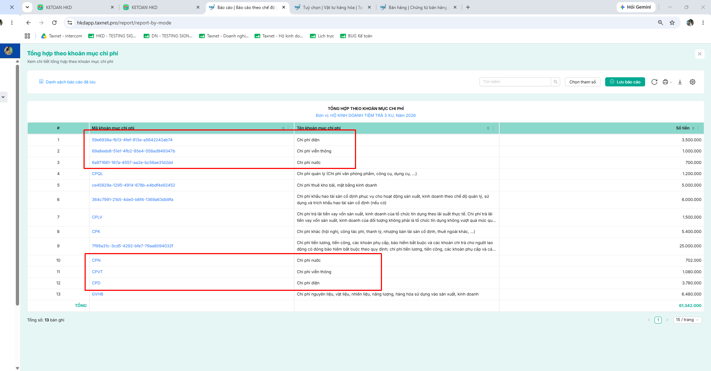
Task: Sort by Tên khoản mục chi phí column
Action: (x=488, y=128)
